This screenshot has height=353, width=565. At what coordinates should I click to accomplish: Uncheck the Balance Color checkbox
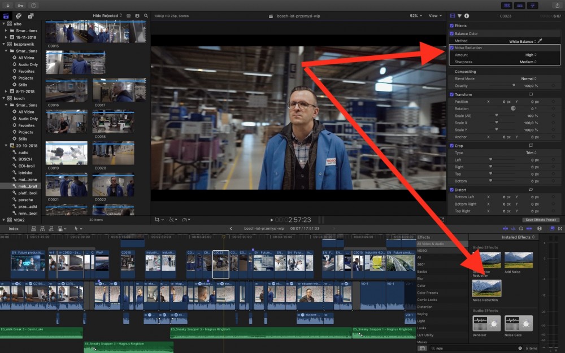(x=452, y=33)
